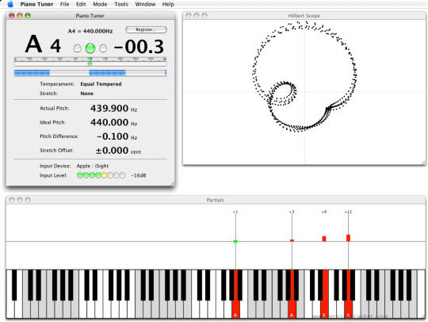Open the Window menu
The height and width of the screenshot is (322, 428).
pyautogui.click(x=145, y=5)
